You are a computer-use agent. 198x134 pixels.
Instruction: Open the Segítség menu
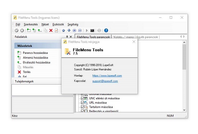[73, 24]
